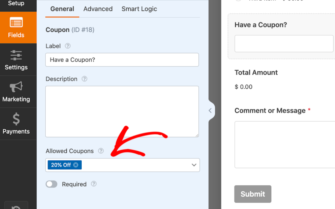Switch to the Smart Logic tab
This screenshot has width=335, height=209.
[139, 9]
